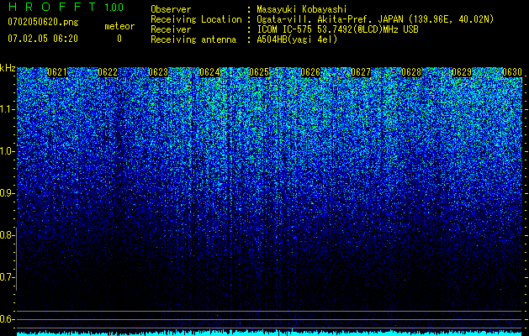This screenshot has width=529, height=336.
Task: Select the file name 0702050620.png
Action: tap(43, 22)
